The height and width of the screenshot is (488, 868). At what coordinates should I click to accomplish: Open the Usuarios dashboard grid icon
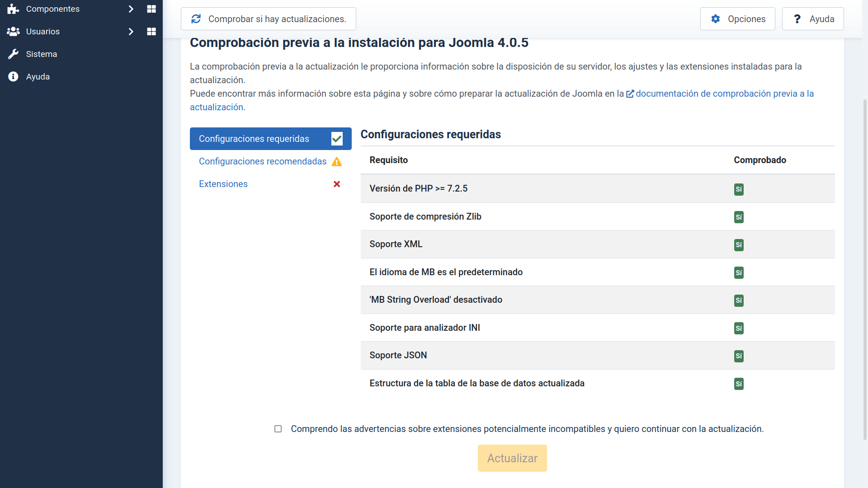151,32
